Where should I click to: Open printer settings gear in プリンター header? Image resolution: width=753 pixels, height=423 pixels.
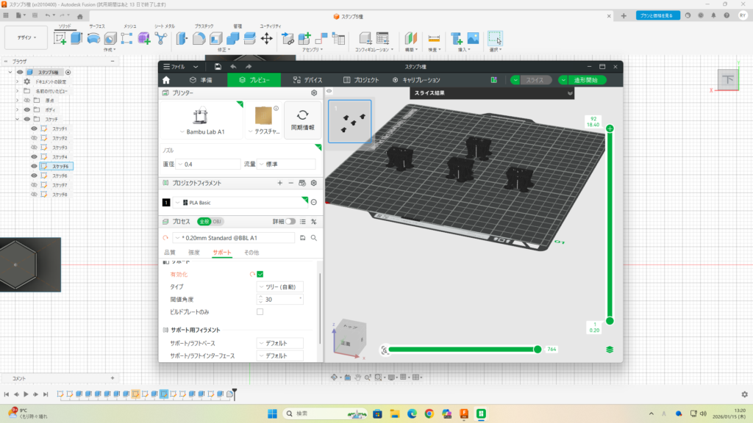click(314, 93)
